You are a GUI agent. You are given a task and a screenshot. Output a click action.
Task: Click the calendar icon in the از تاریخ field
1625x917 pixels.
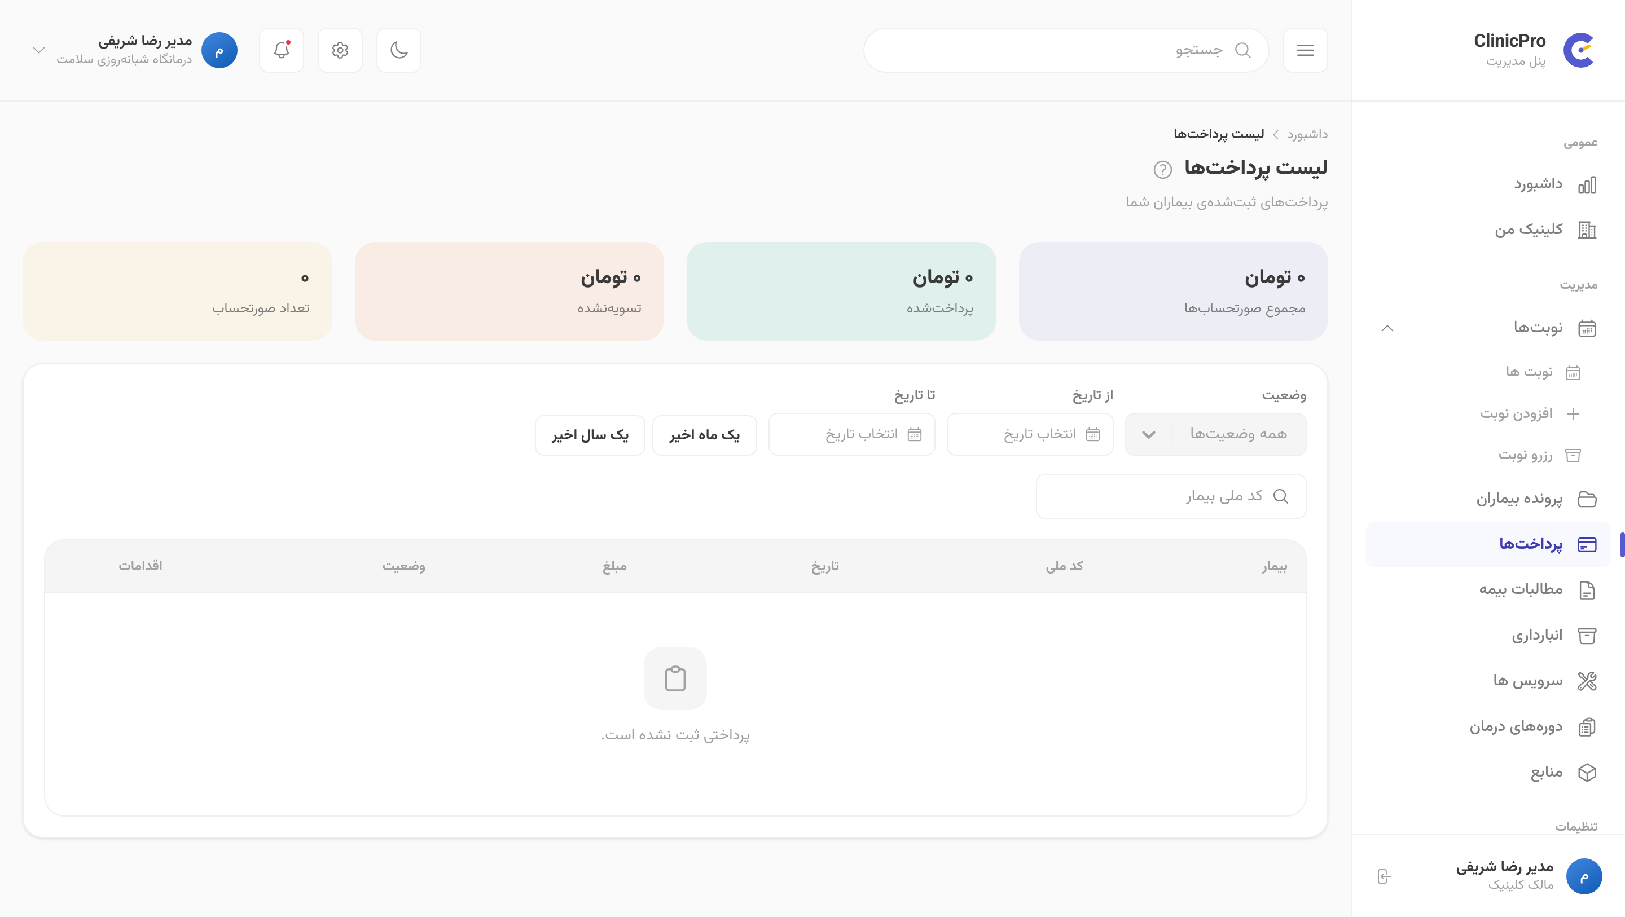(1092, 434)
